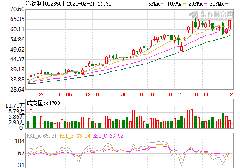Click the price axis value 65.35

click(18, 19)
